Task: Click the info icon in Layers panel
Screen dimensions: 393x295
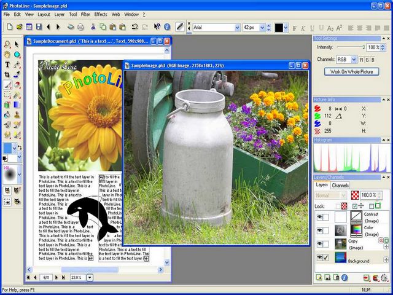Action: (x=344, y=278)
